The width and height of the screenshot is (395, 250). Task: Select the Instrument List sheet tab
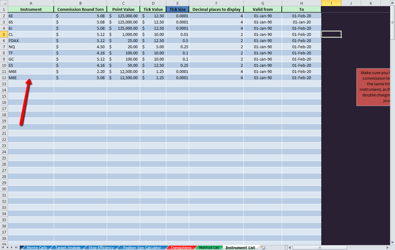click(x=240, y=248)
